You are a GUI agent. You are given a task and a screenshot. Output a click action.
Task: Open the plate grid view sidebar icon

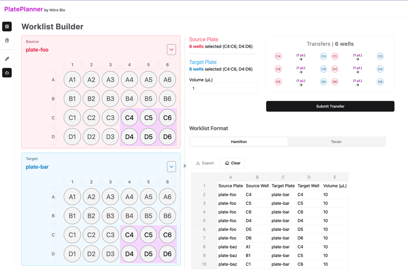point(7,26)
